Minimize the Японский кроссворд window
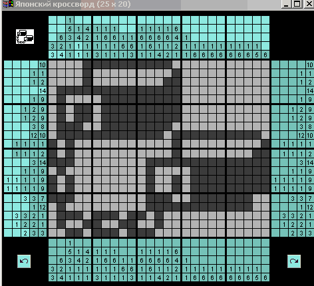 pyautogui.click(x=286, y=4)
